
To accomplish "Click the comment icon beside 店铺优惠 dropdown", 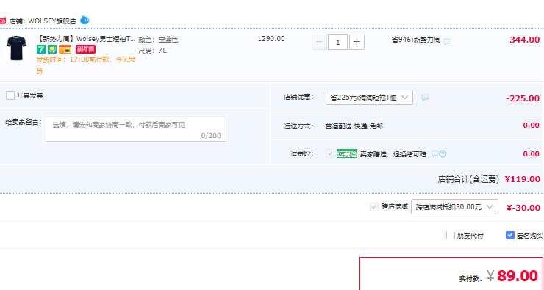I will 425,98.
